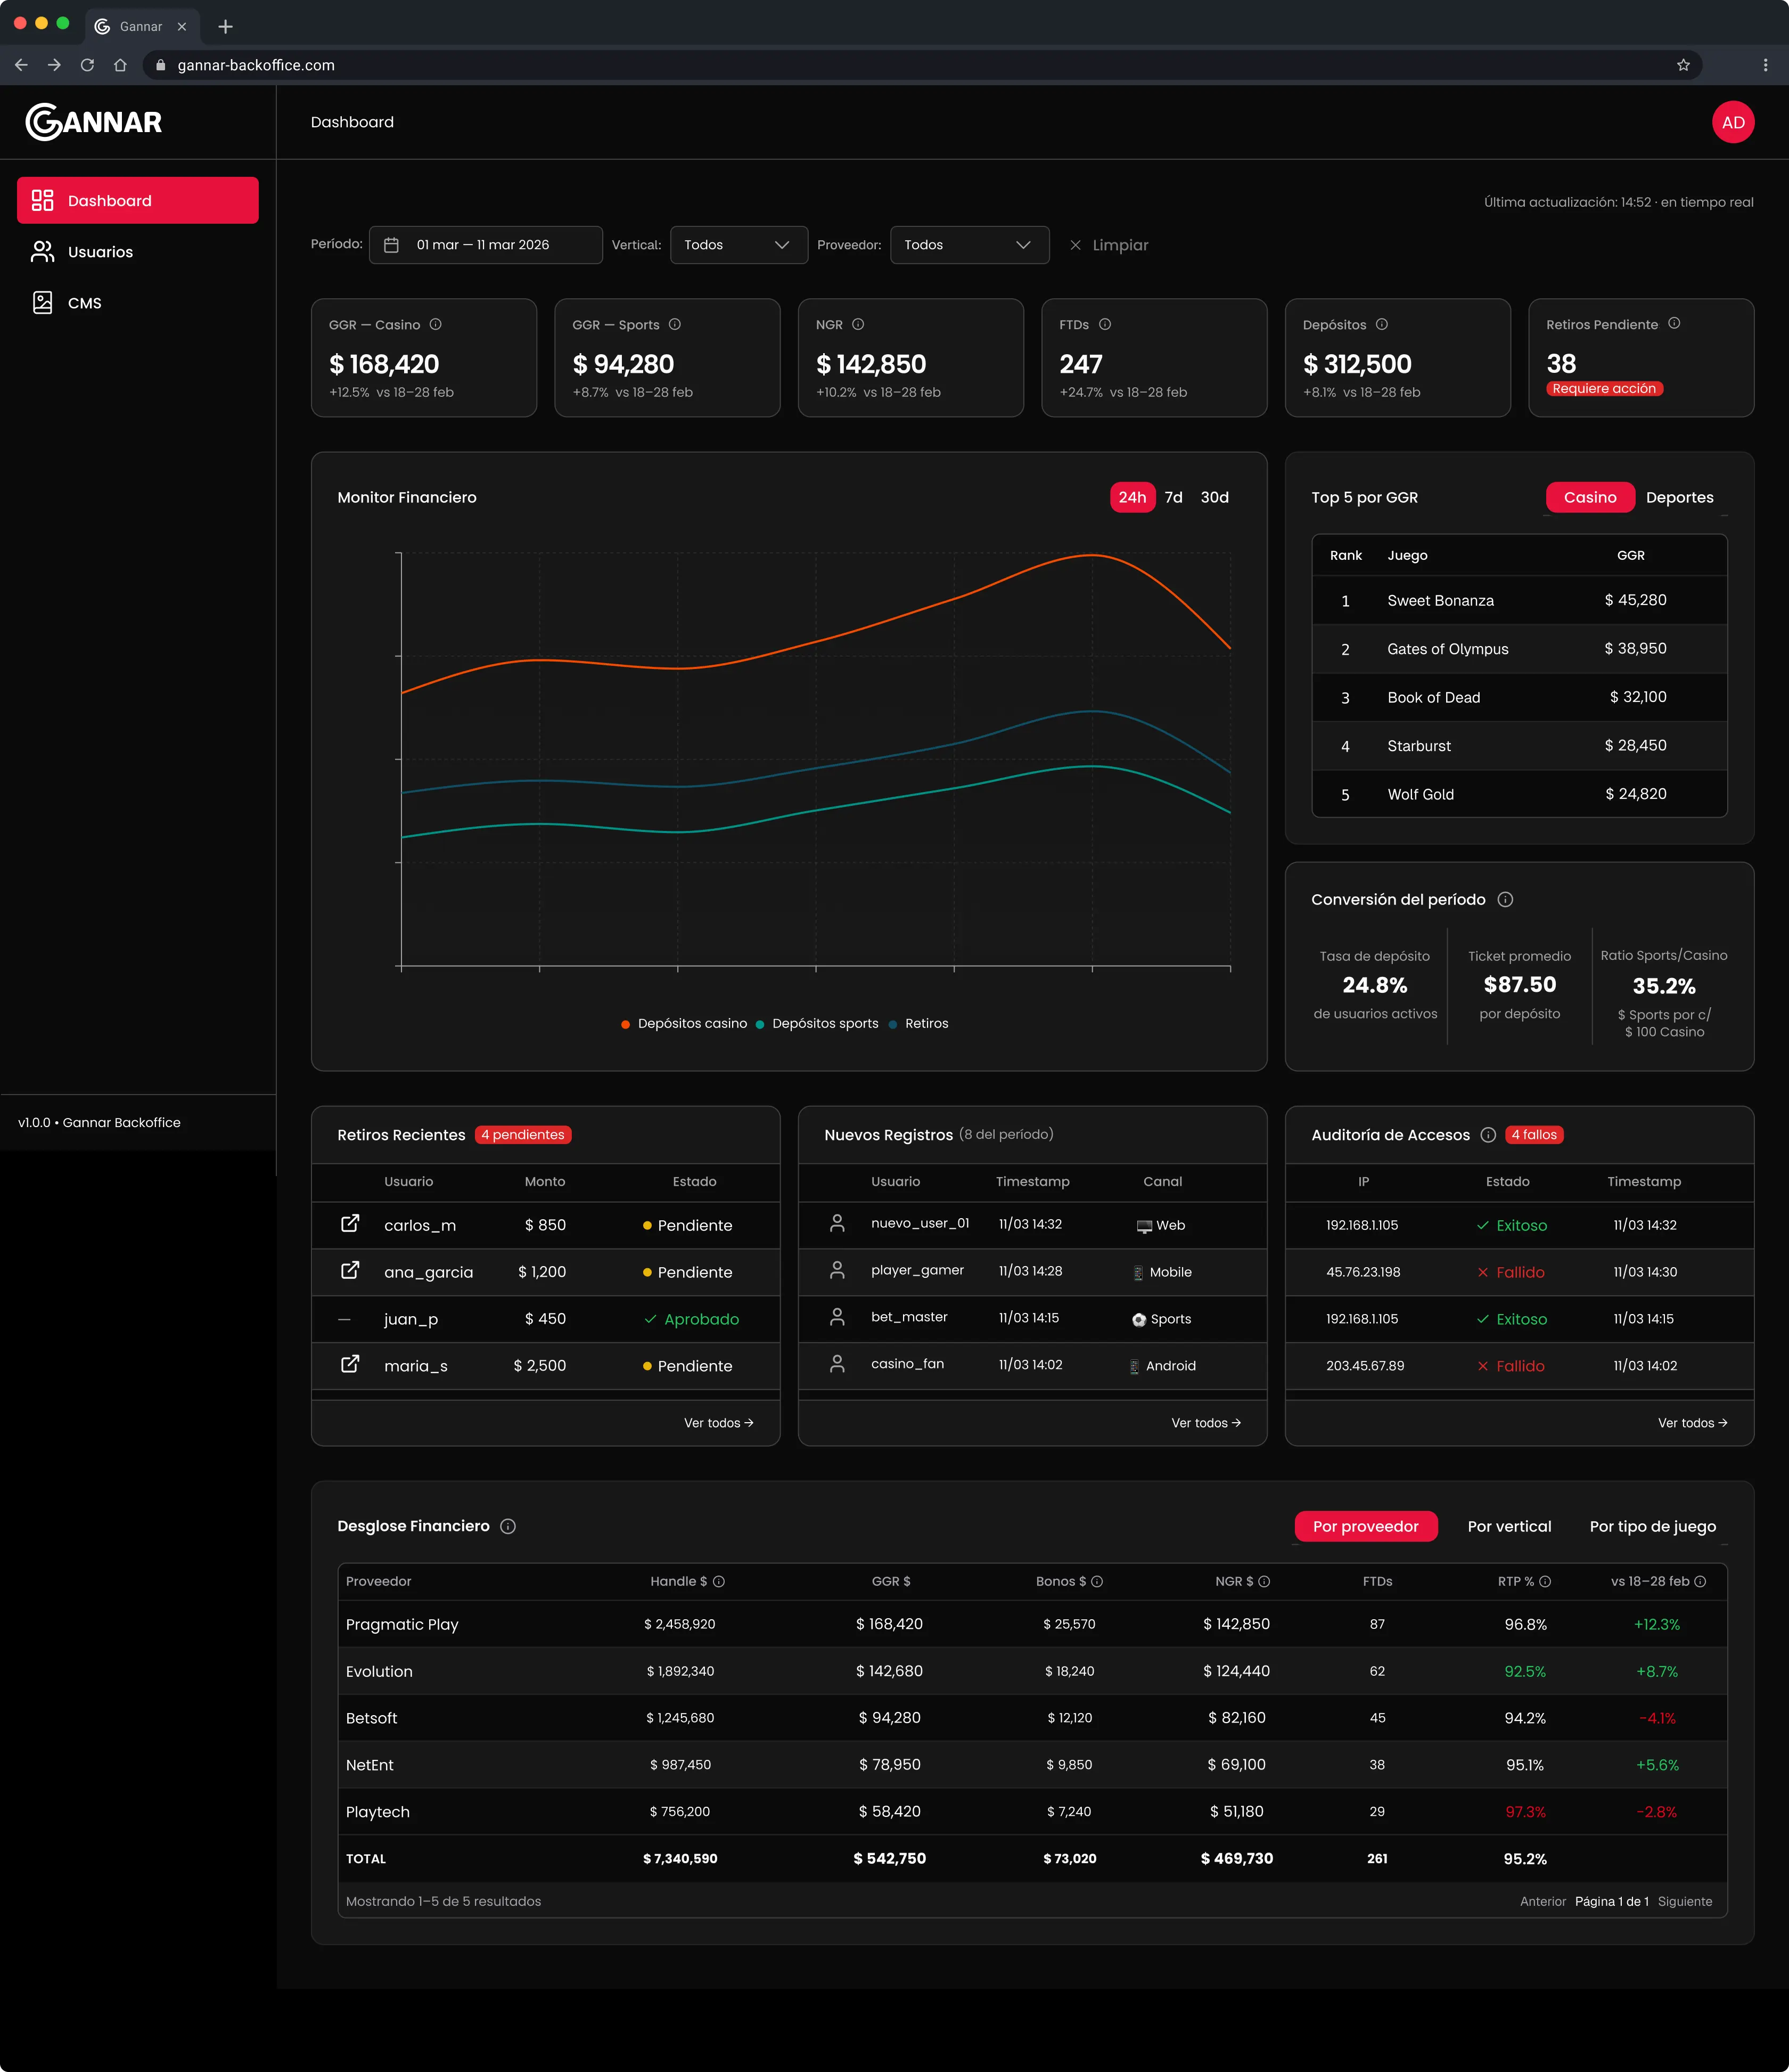Open the CMS sidebar item
This screenshot has height=2072, width=1789.
(x=138, y=303)
